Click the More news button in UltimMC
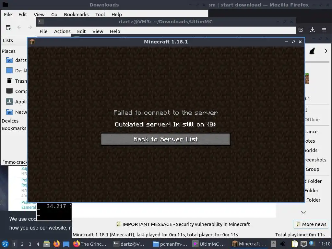Viewport: 332px width, 249px height. (311, 224)
